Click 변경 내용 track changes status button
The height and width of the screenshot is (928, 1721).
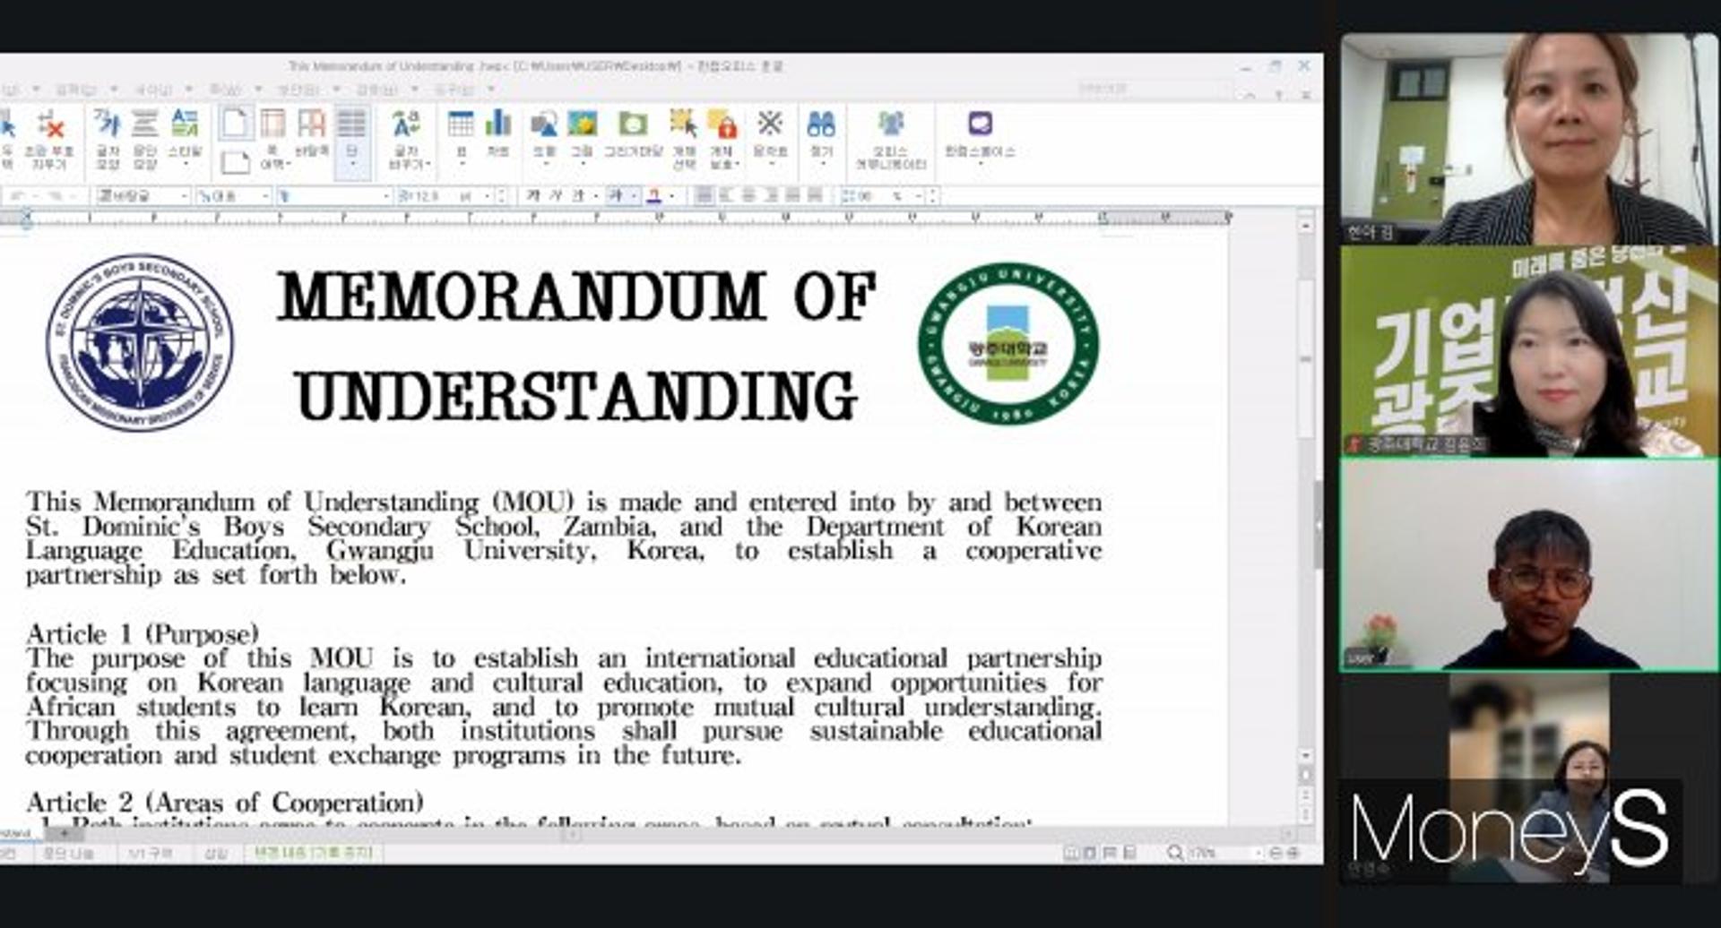pos(313,852)
